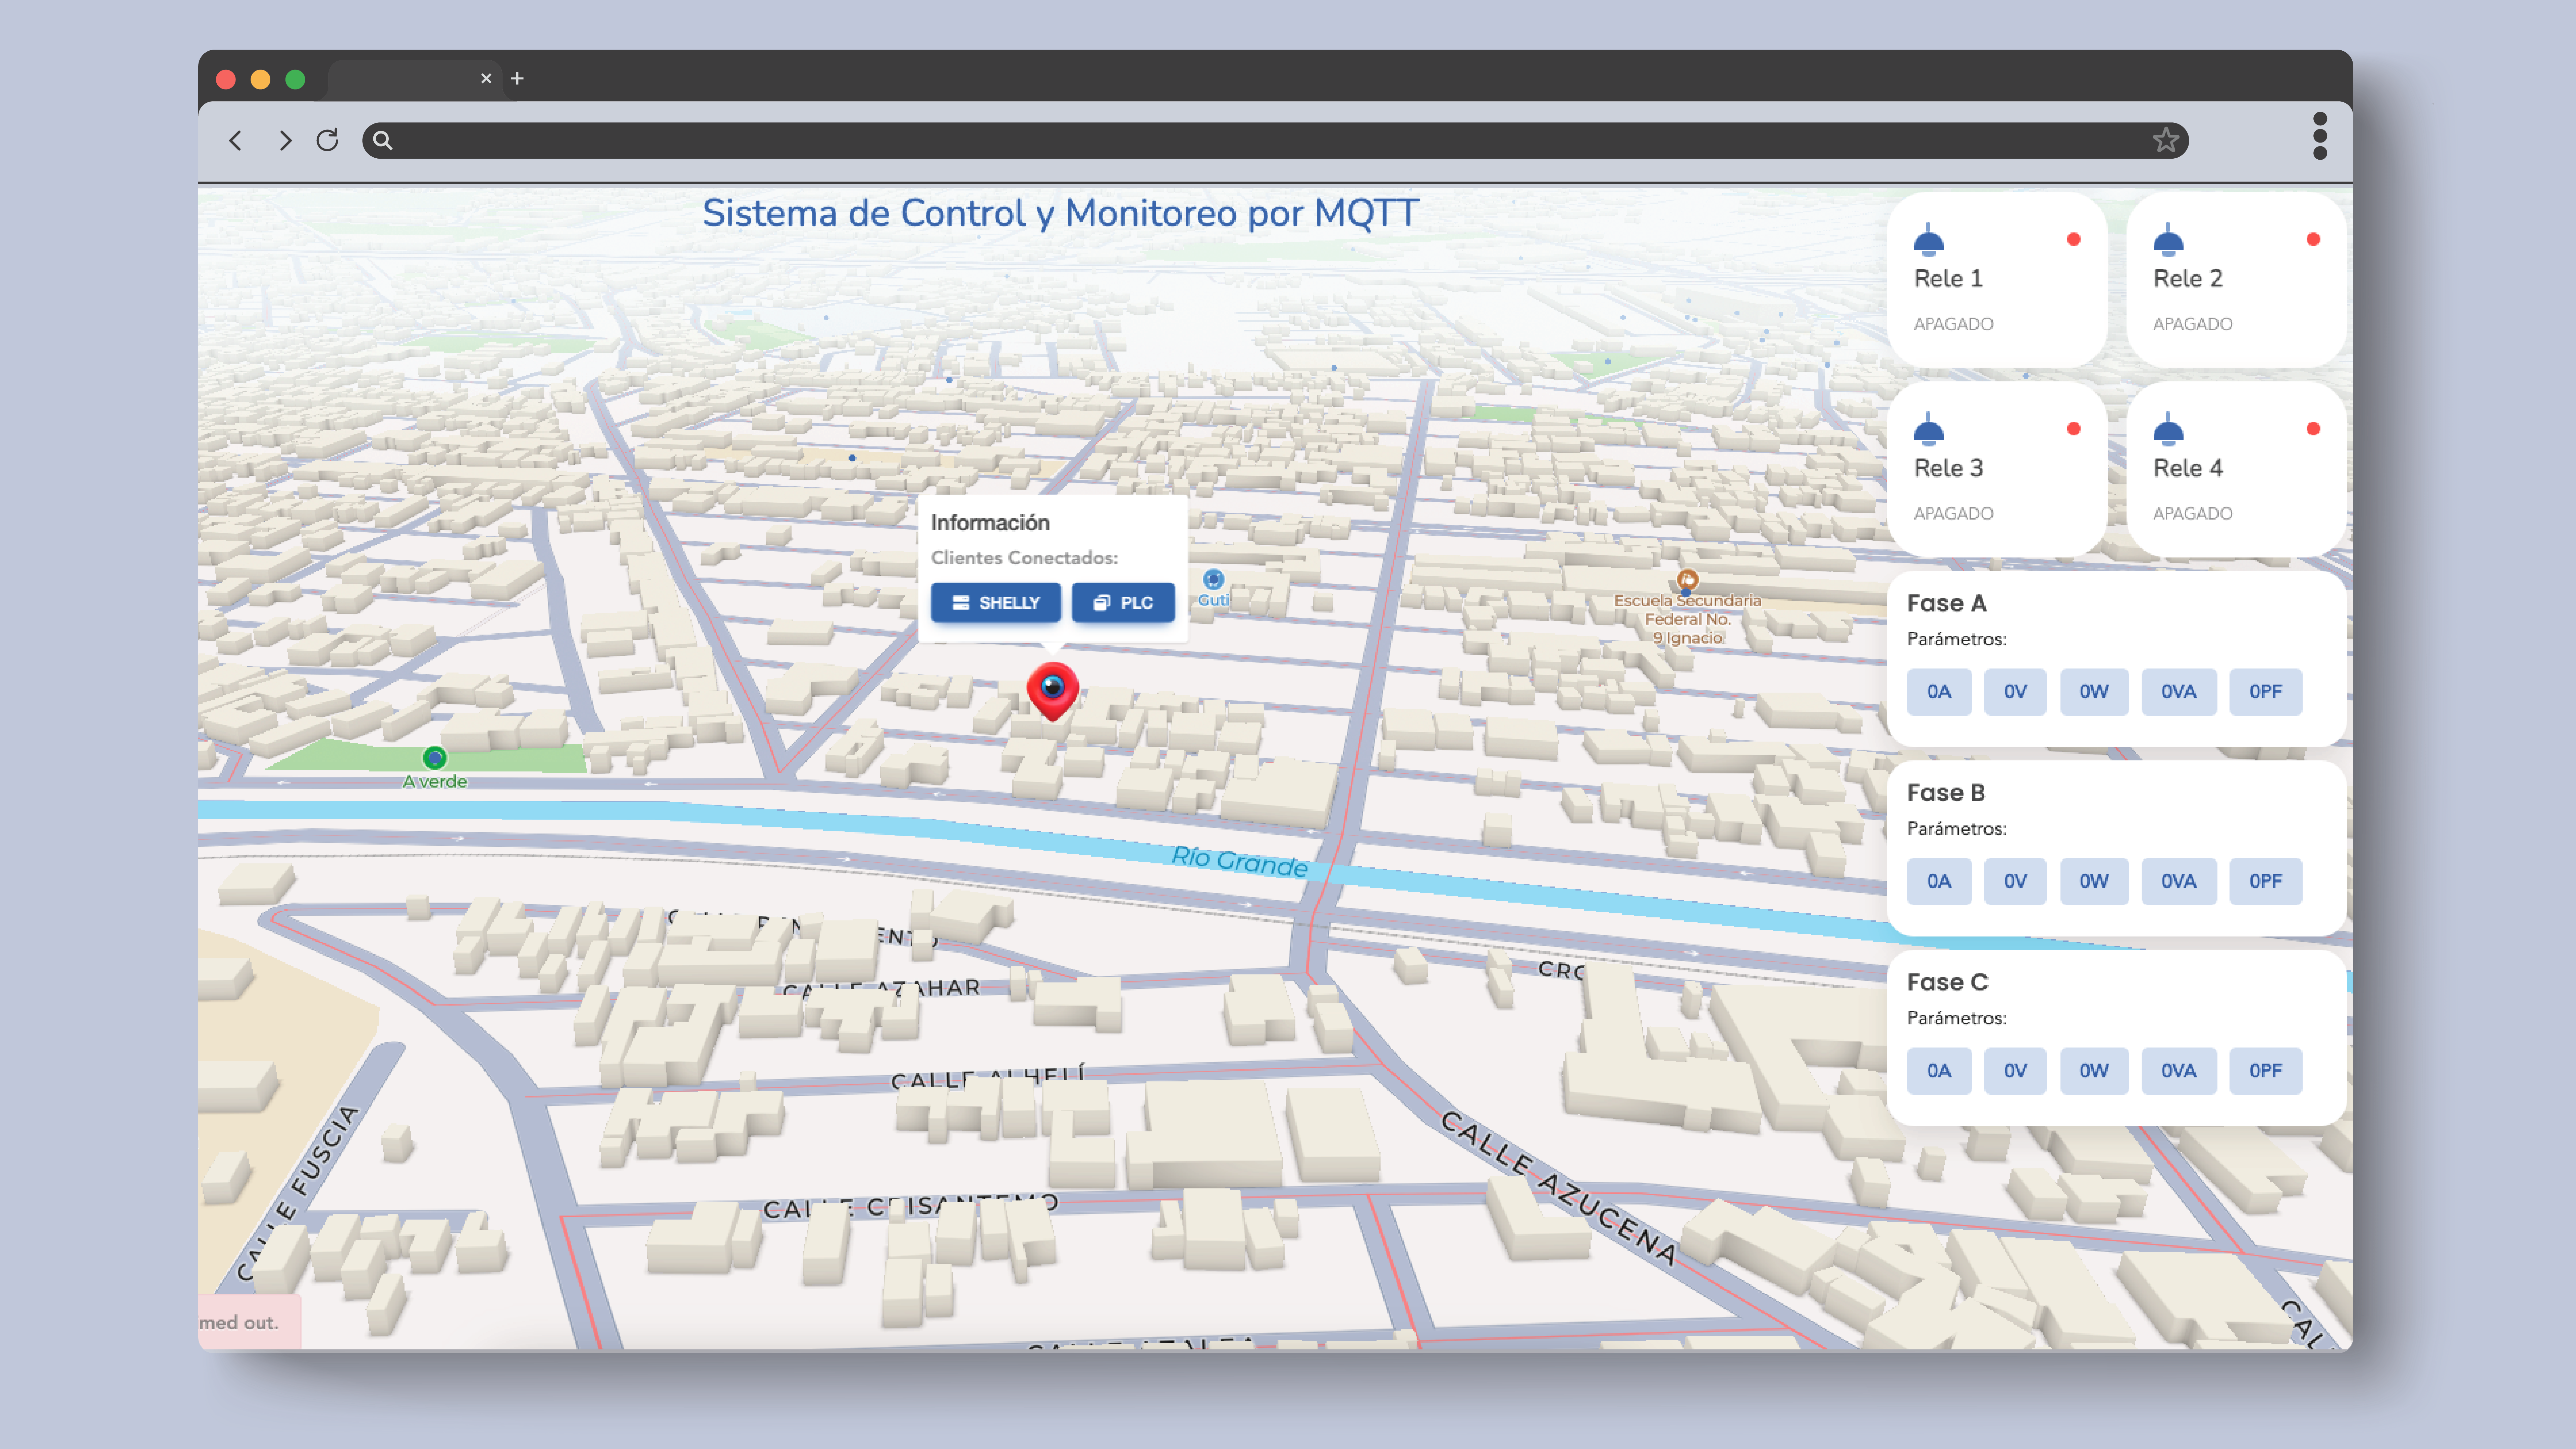Screen dimensions: 2576x1449
Task: Open a new tab with plus button
Action: click(x=517, y=78)
